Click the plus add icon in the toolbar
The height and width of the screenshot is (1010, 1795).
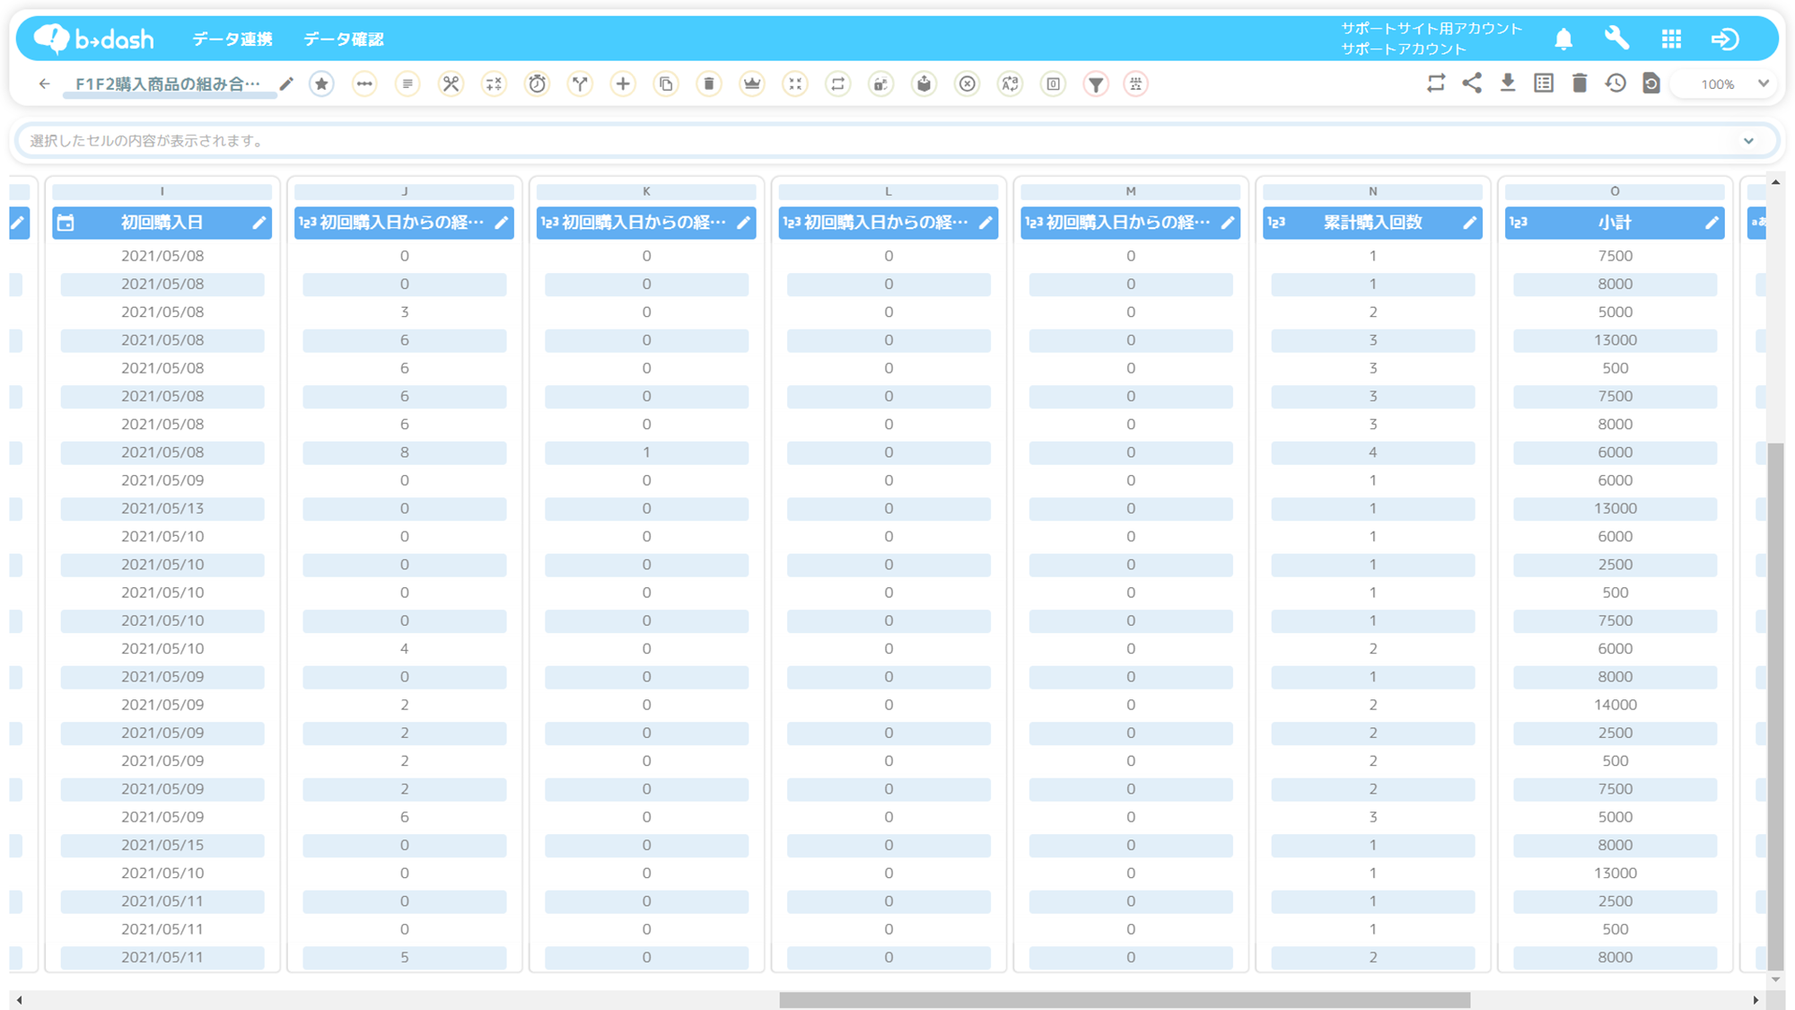(x=623, y=83)
